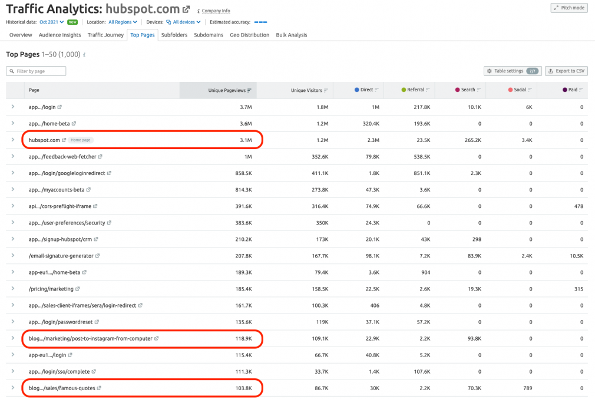Open external link icon for user-preferences/security
The width and height of the screenshot is (595, 399).
[110, 223]
